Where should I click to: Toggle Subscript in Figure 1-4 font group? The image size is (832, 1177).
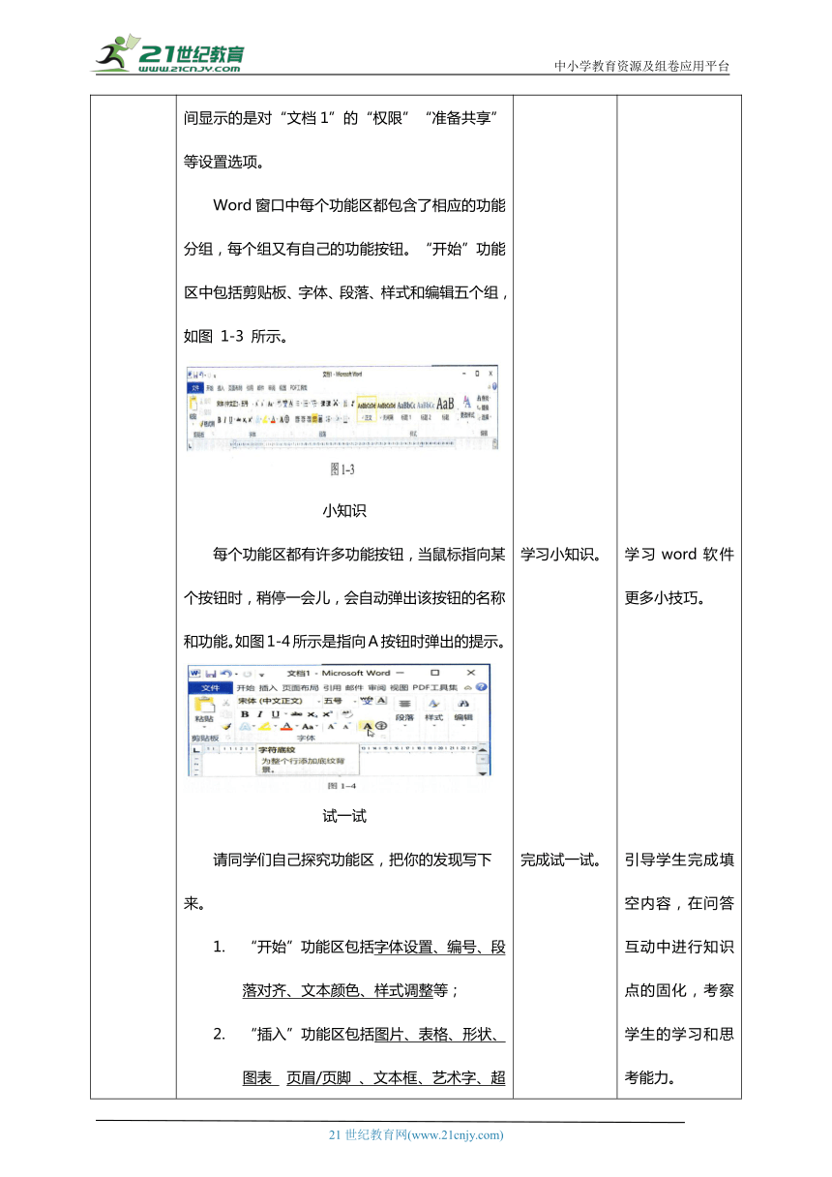coord(312,713)
